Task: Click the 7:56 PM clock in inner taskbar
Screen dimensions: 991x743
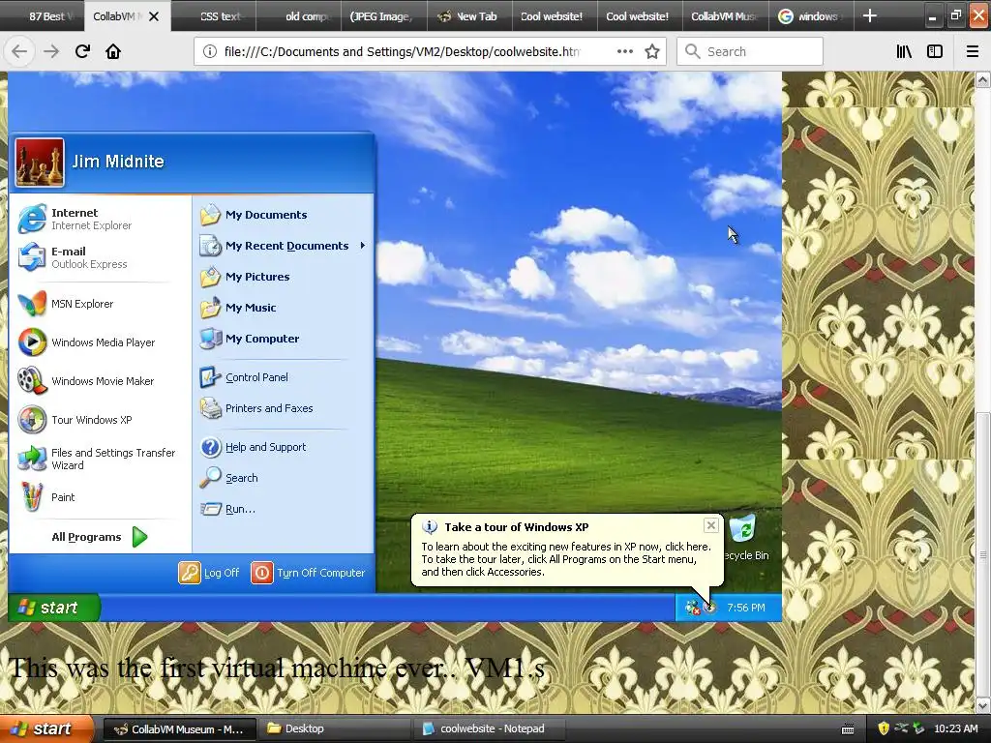Action: (746, 608)
